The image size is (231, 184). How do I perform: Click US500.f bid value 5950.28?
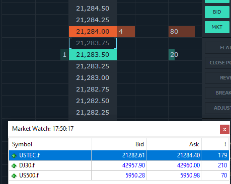135,175
